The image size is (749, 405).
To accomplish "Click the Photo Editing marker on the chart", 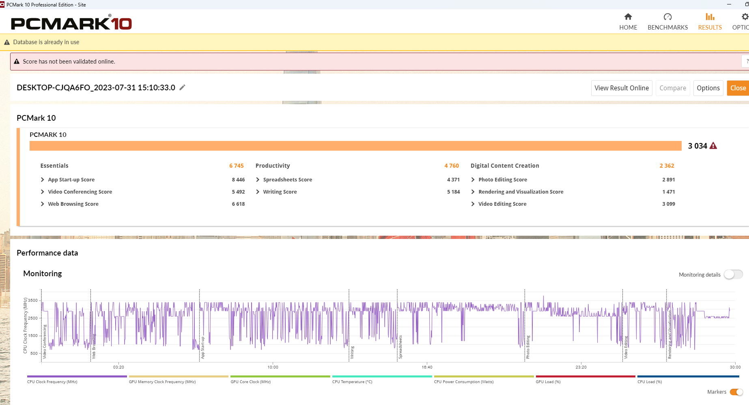I will (527, 347).
